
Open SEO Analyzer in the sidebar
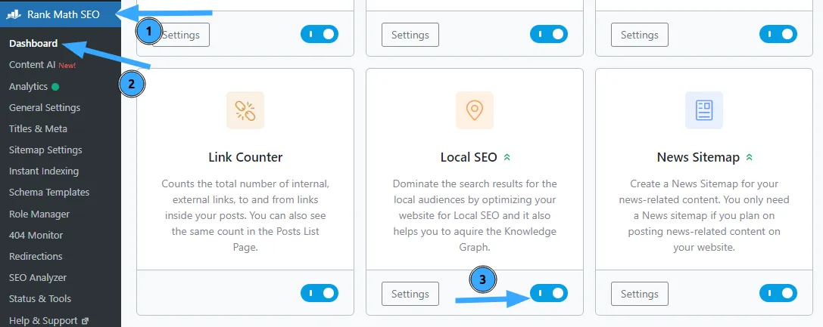pos(38,278)
